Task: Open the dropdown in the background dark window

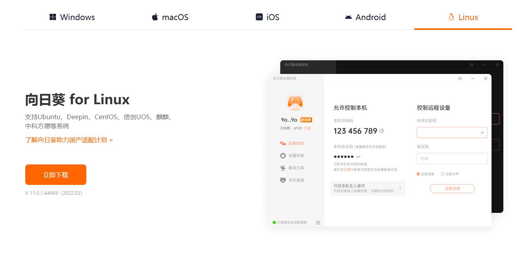Action: click(494, 119)
